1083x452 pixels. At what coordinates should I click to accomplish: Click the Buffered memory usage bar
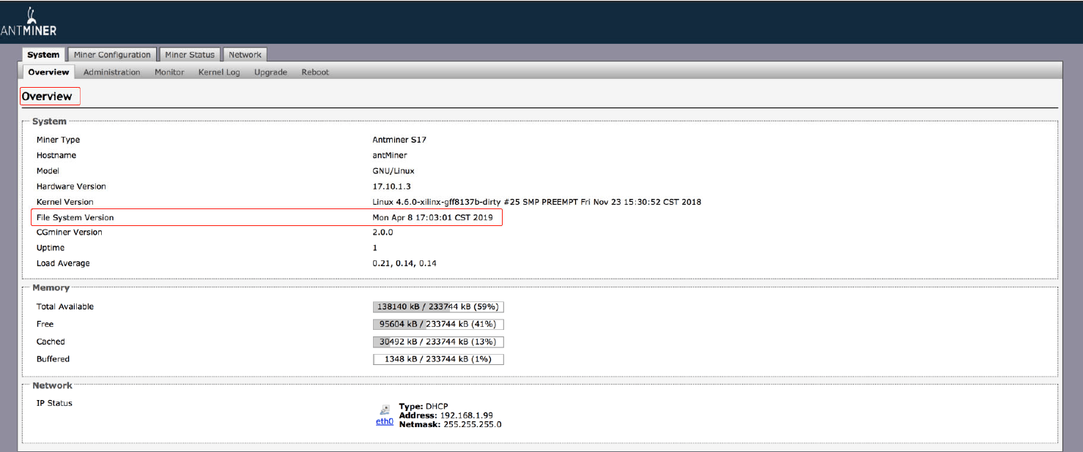[438, 359]
